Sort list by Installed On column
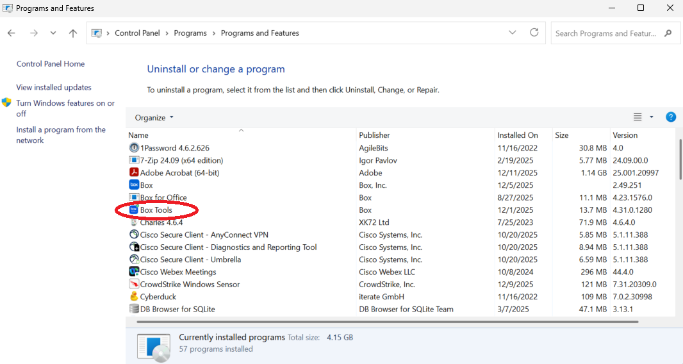The width and height of the screenshot is (683, 364). pos(518,135)
